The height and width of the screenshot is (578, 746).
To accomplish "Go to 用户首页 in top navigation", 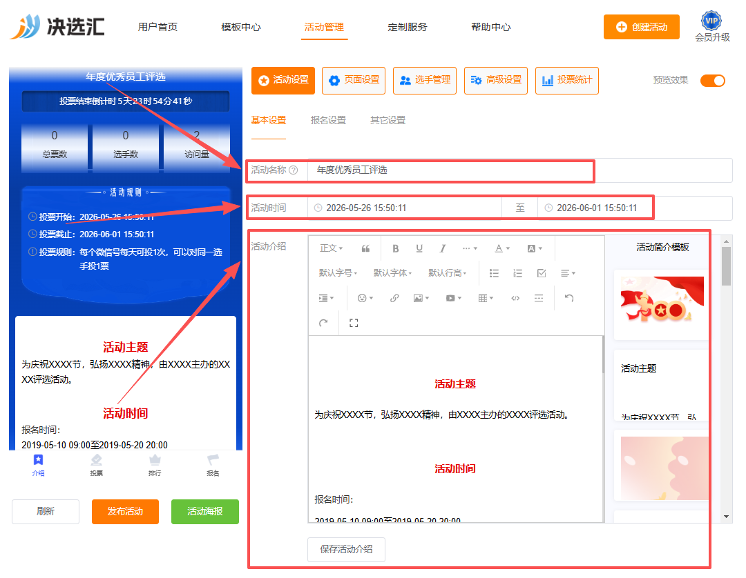I will [x=157, y=27].
